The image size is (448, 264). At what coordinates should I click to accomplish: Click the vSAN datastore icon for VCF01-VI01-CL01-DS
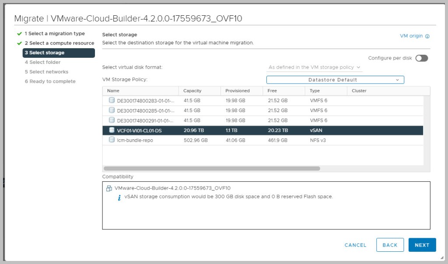pos(112,130)
